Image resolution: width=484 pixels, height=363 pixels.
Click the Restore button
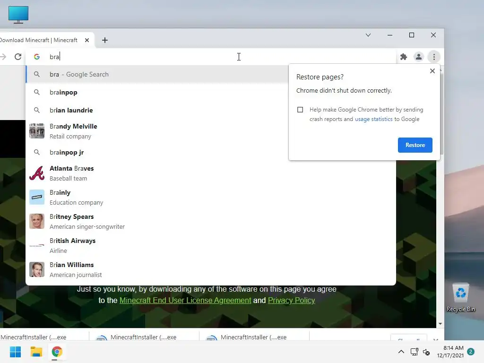point(415,145)
